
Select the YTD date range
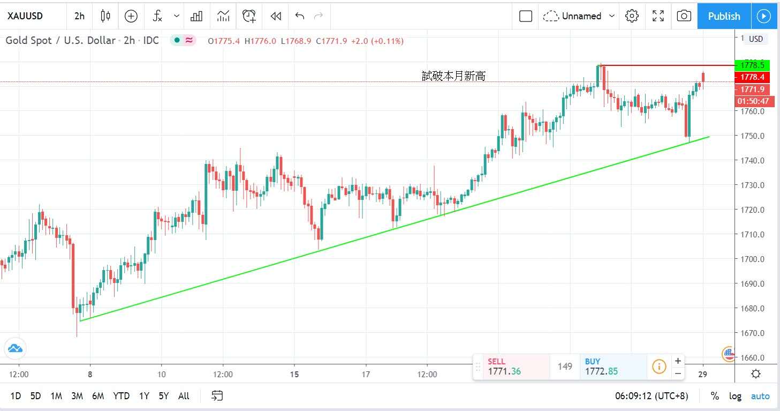pyautogui.click(x=121, y=396)
